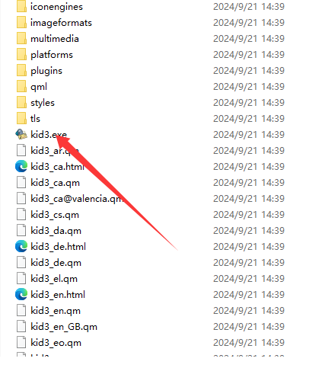The height and width of the screenshot is (368, 309).
Task: Click the Edge icon beside kid3_de.html
Action: pyautogui.click(x=21, y=247)
